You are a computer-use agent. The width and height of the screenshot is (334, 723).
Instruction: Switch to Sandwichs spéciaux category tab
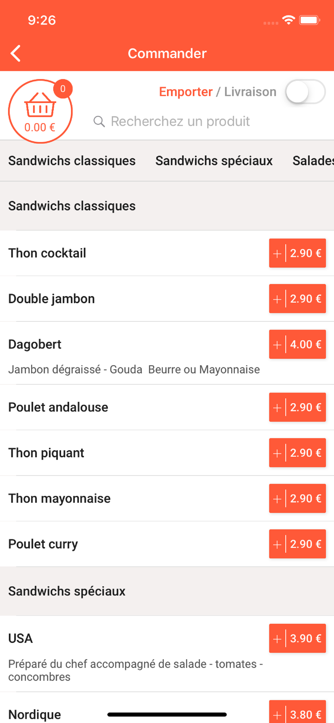click(214, 161)
